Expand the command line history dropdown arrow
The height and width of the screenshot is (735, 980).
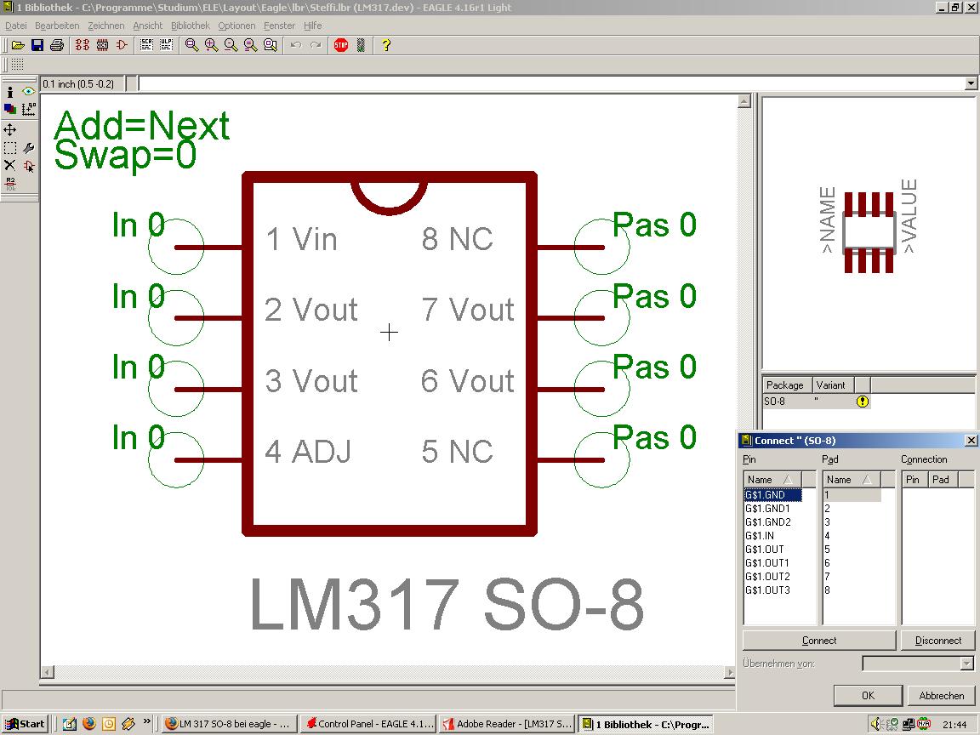[x=971, y=83]
